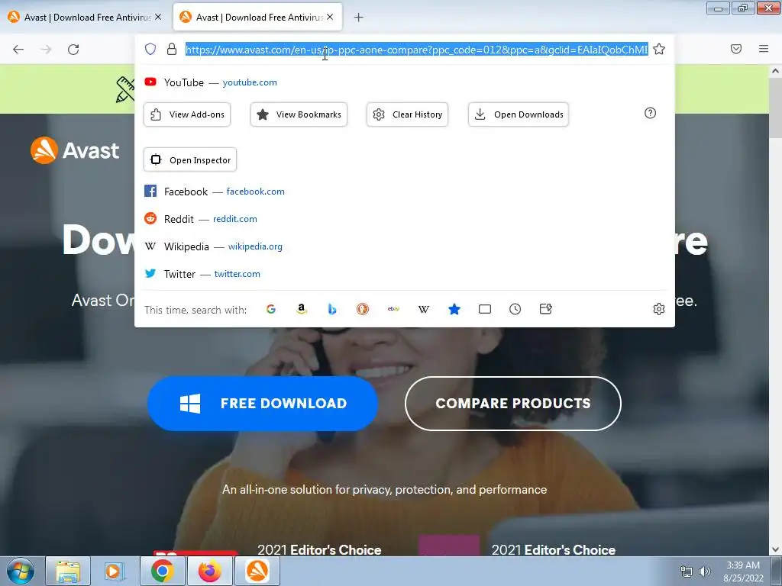Bookmark this page with the star icon

tap(659, 49)
